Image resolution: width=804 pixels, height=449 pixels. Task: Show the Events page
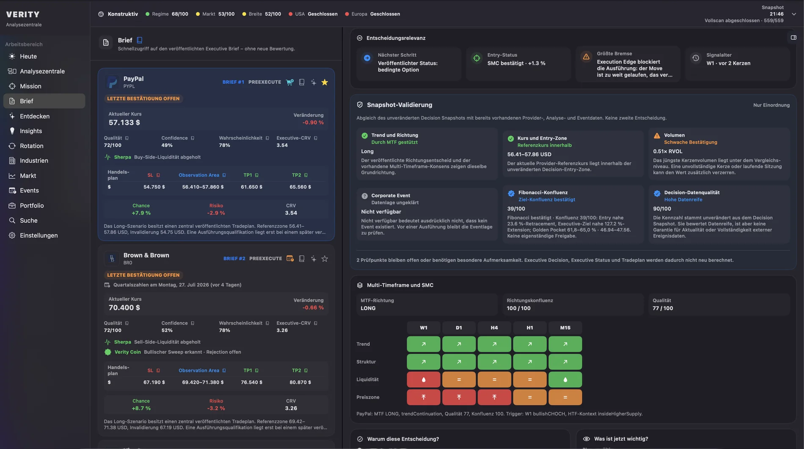(x=44, y=190)
